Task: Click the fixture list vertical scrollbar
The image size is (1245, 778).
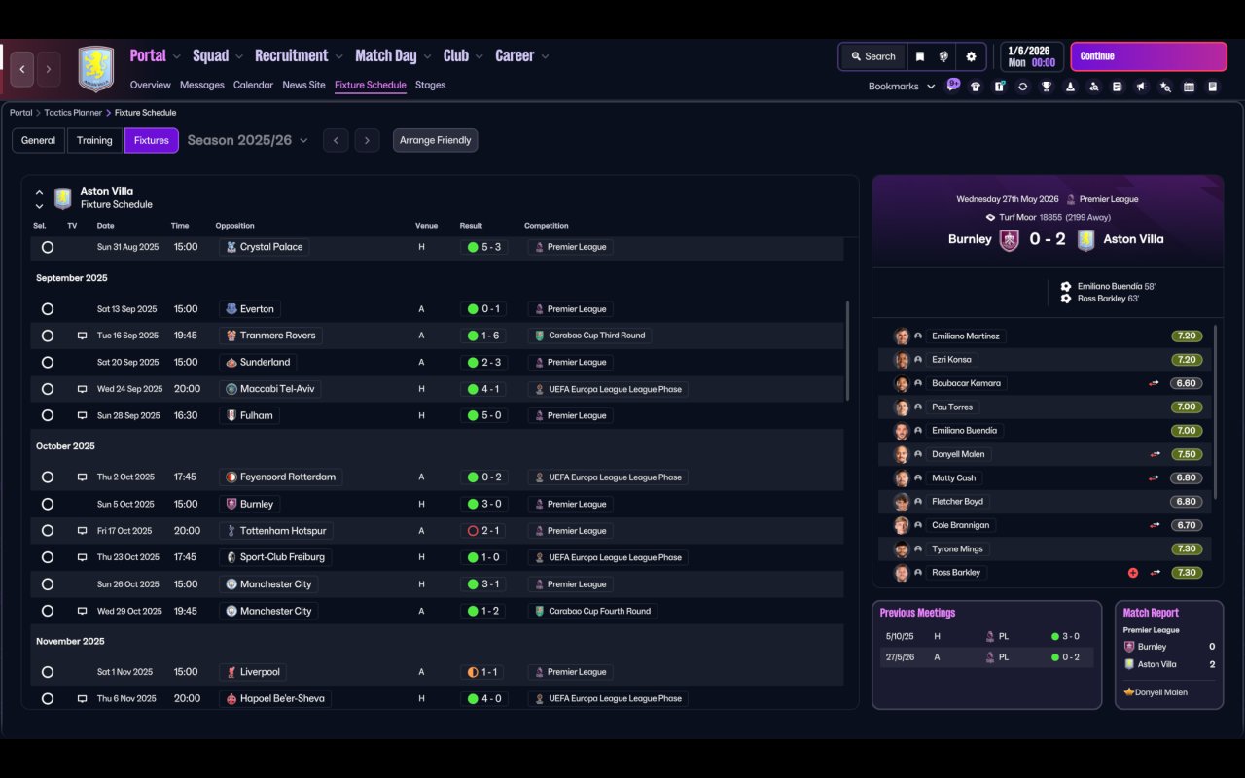Action: pos(848,350)
